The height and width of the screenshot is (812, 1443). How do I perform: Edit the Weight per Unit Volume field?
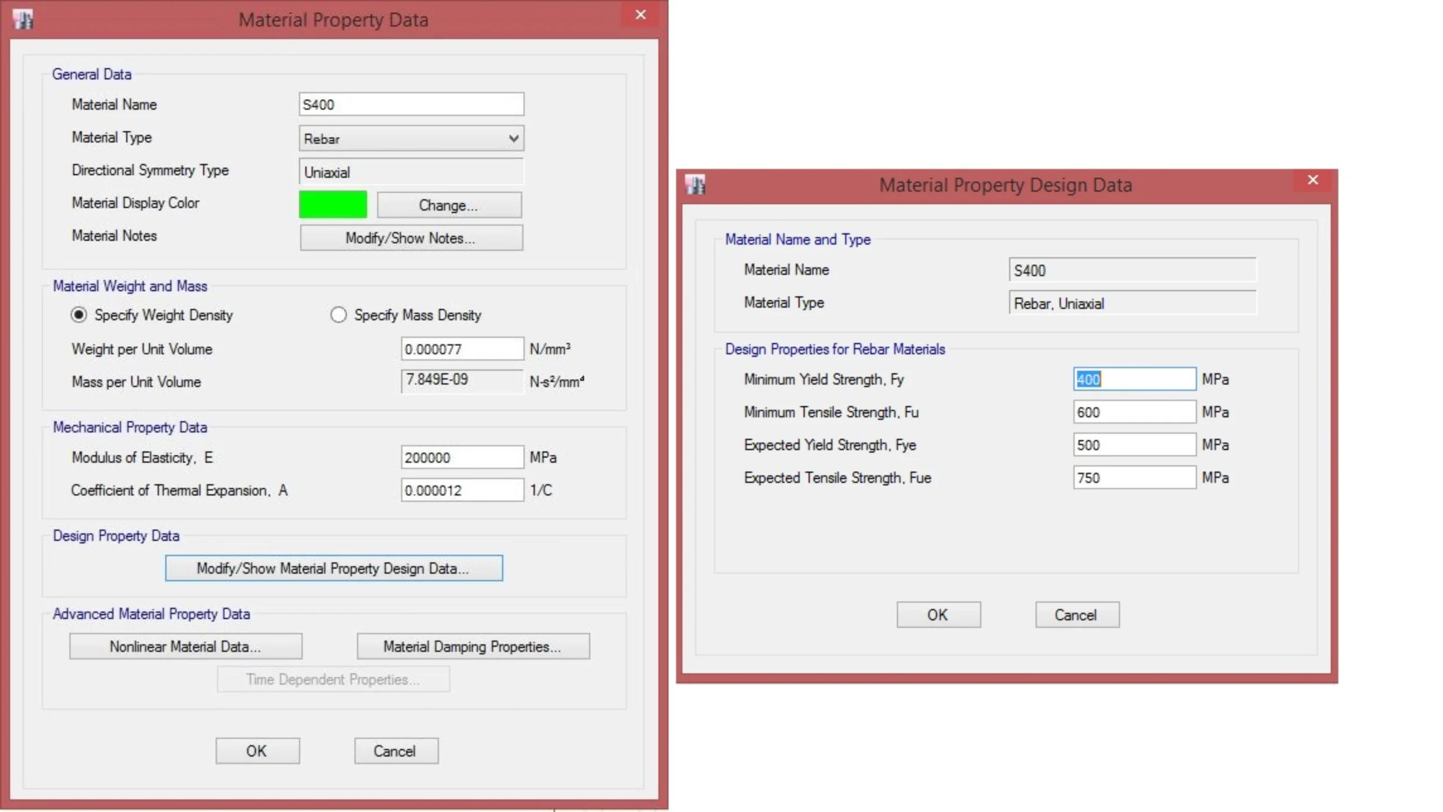(x=462, y=349)
